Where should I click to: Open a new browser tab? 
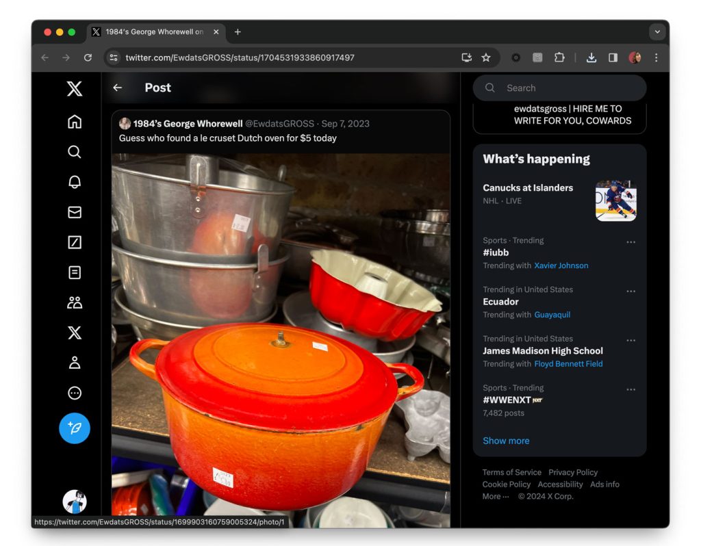238,31
